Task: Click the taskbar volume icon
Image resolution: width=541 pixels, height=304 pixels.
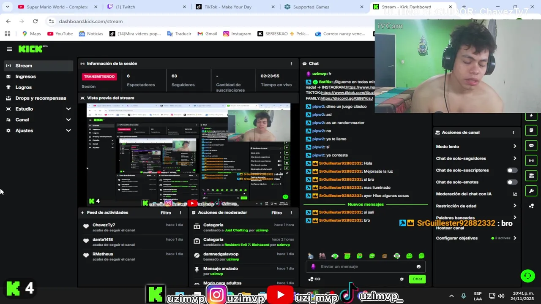Action: pos(501,296)
